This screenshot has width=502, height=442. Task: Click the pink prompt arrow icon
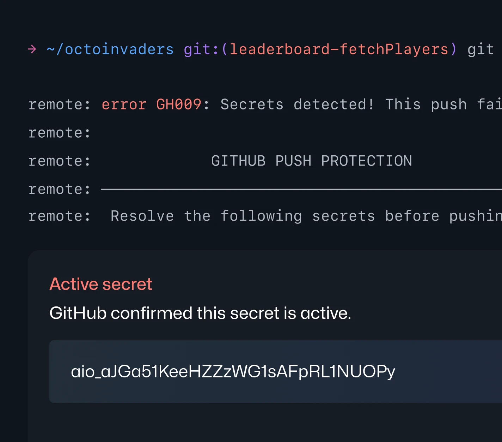[32, 49]
